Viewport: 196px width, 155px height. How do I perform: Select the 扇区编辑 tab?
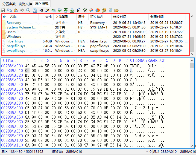coord(42,4)
